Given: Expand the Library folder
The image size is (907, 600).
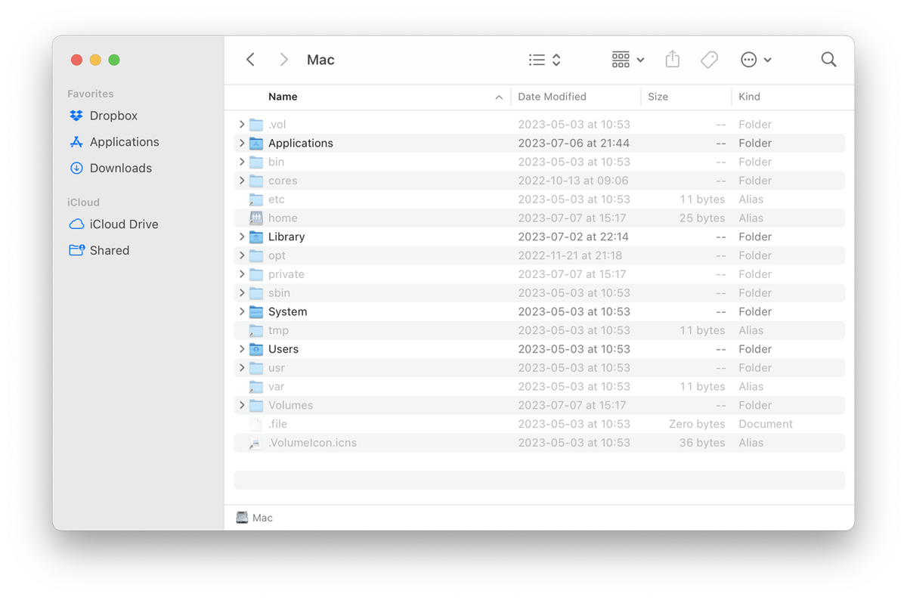Looking at the screenshot, I should point(242,237).
